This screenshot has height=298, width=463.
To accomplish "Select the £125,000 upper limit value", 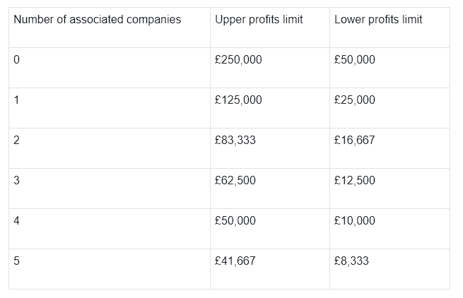I will pyautogui.click(x=238, y=100).
